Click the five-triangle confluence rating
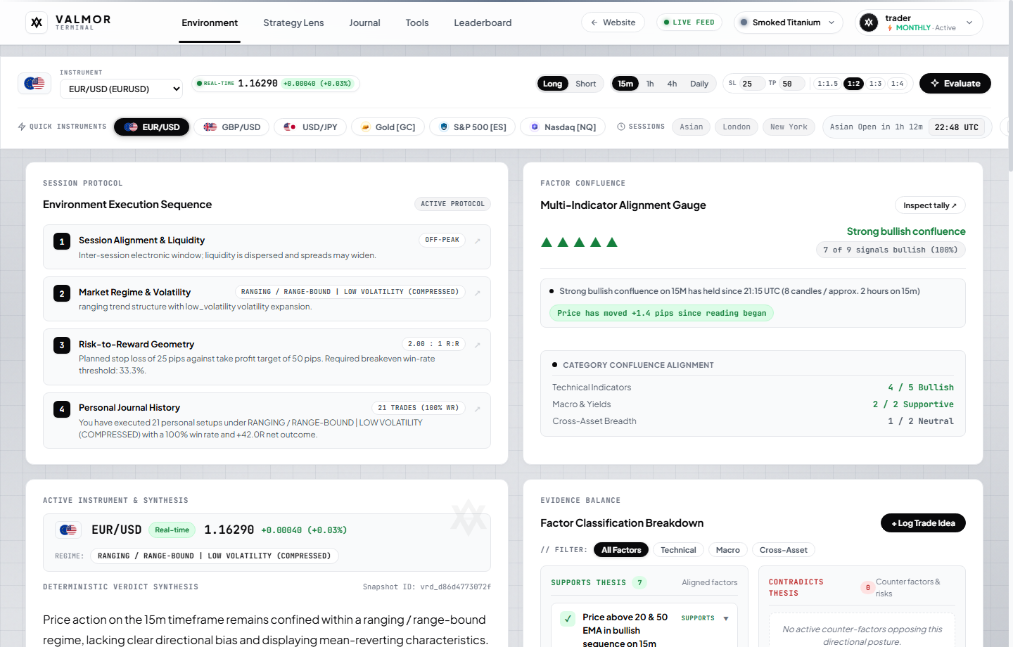Image resolution: width=1013 pixels, height=647 pixels. (579, 243)
